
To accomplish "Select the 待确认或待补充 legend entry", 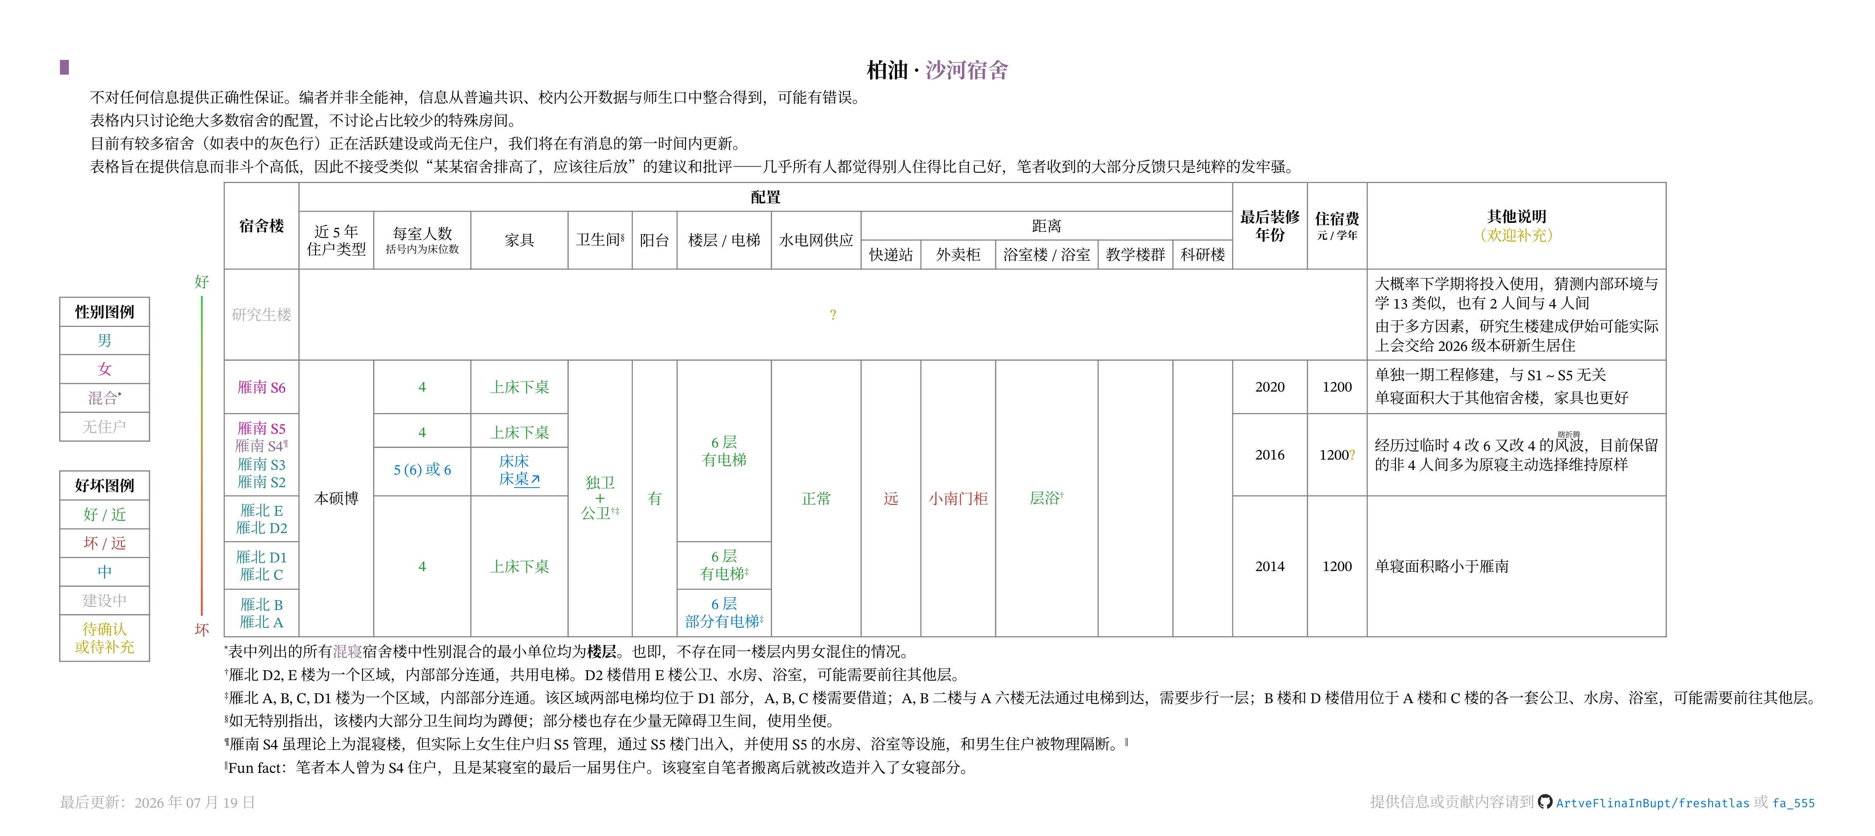I will pos(105,637).
